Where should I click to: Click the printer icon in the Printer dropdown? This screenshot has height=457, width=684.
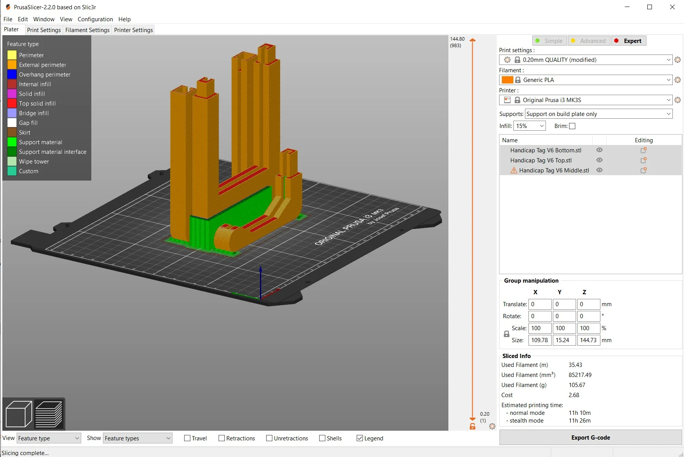(x=507, y=100)
